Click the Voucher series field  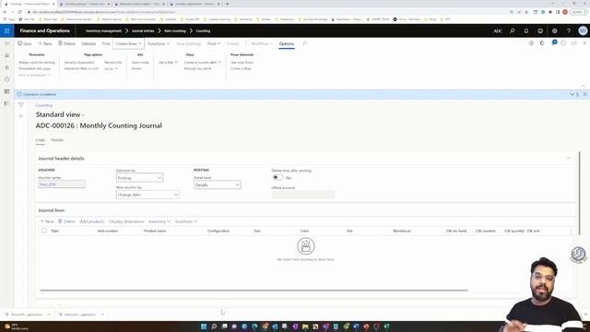point(62,184)
